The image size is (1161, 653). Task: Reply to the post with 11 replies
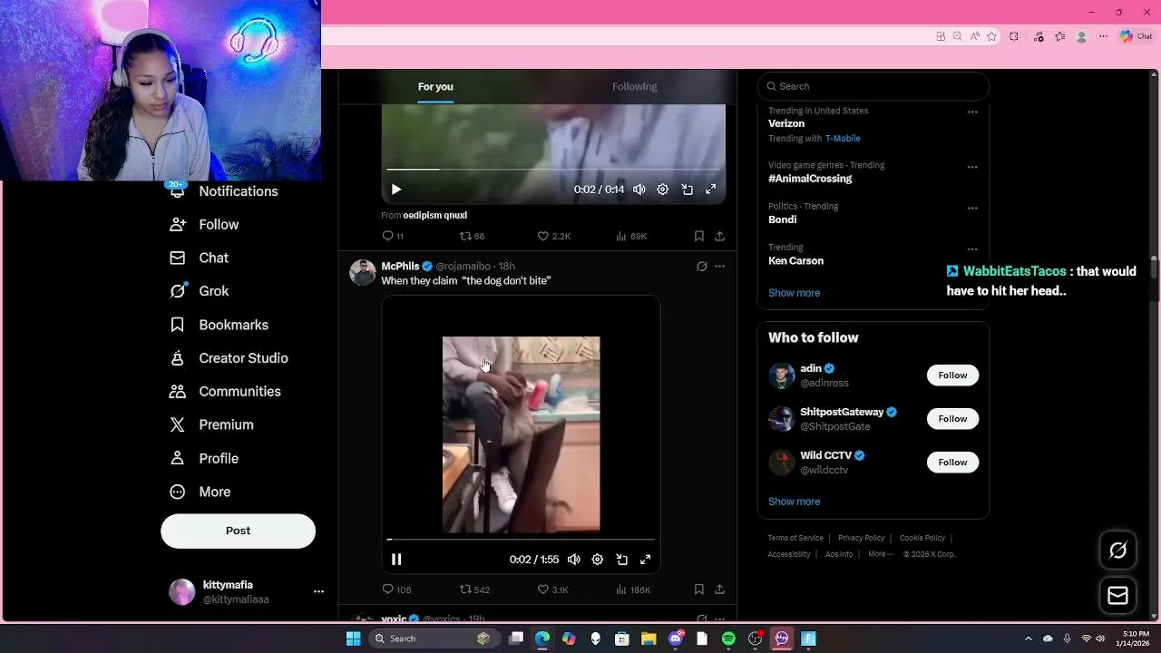click(x=393, y=236)
